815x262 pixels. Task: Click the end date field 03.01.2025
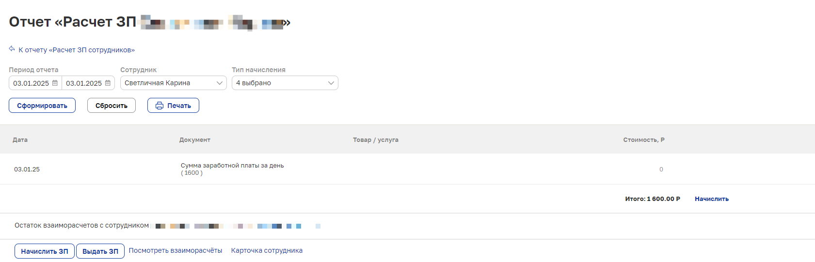(x=84, y=83)
